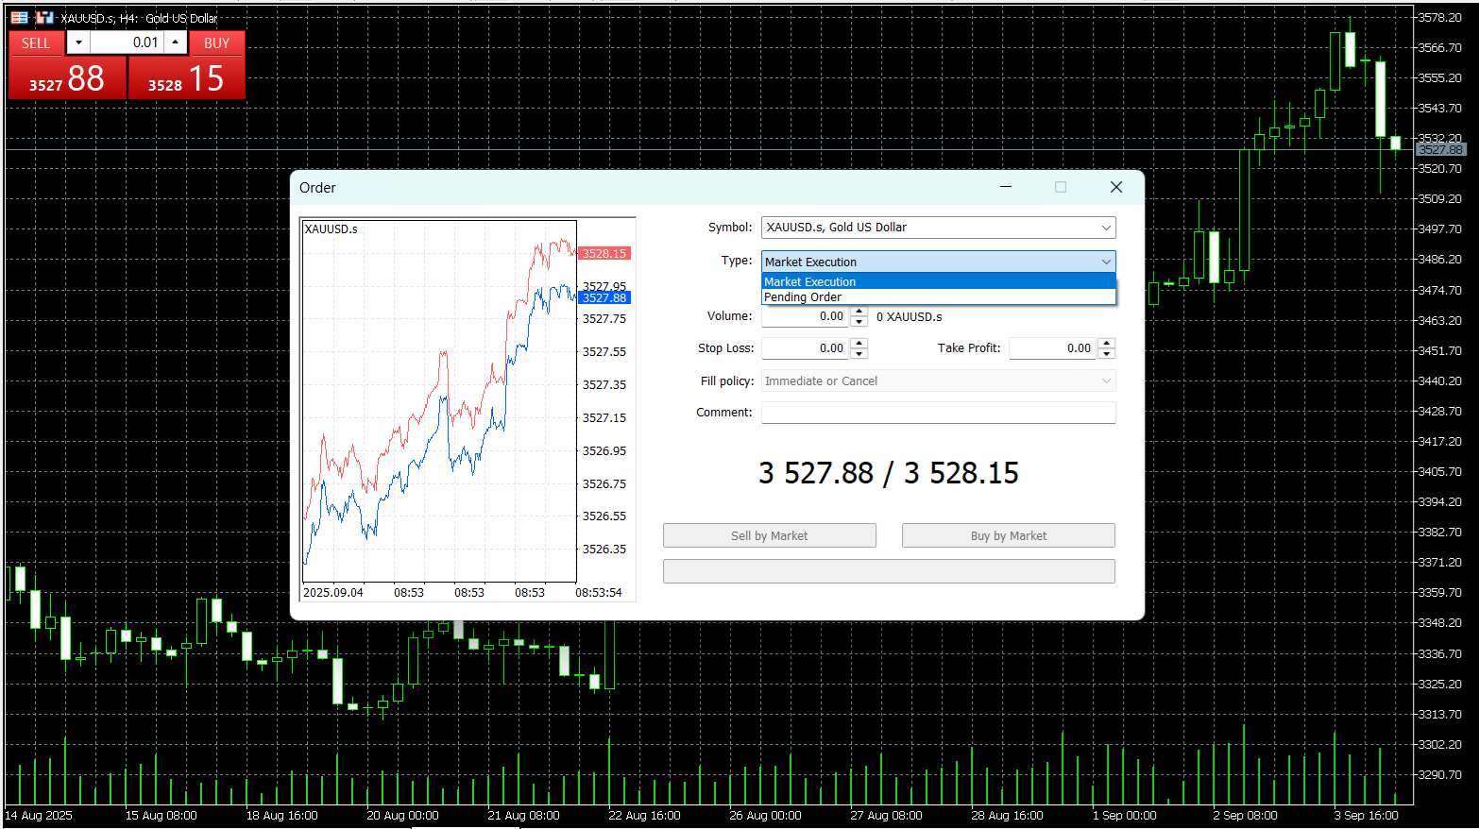Click the red SELL button in one-click panel

[x=36, y=42]
